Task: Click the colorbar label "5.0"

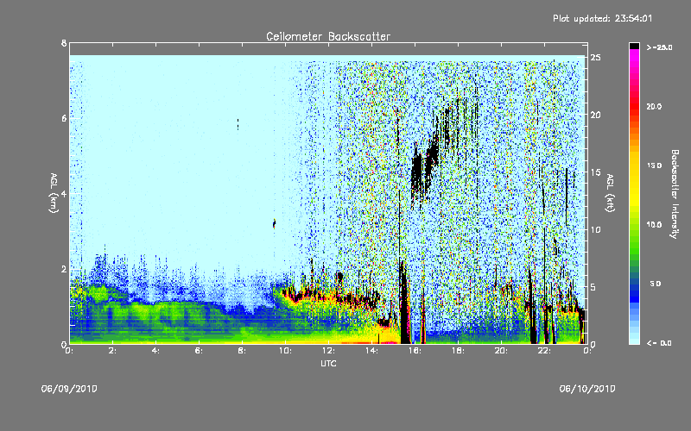Action: [656, 284]
